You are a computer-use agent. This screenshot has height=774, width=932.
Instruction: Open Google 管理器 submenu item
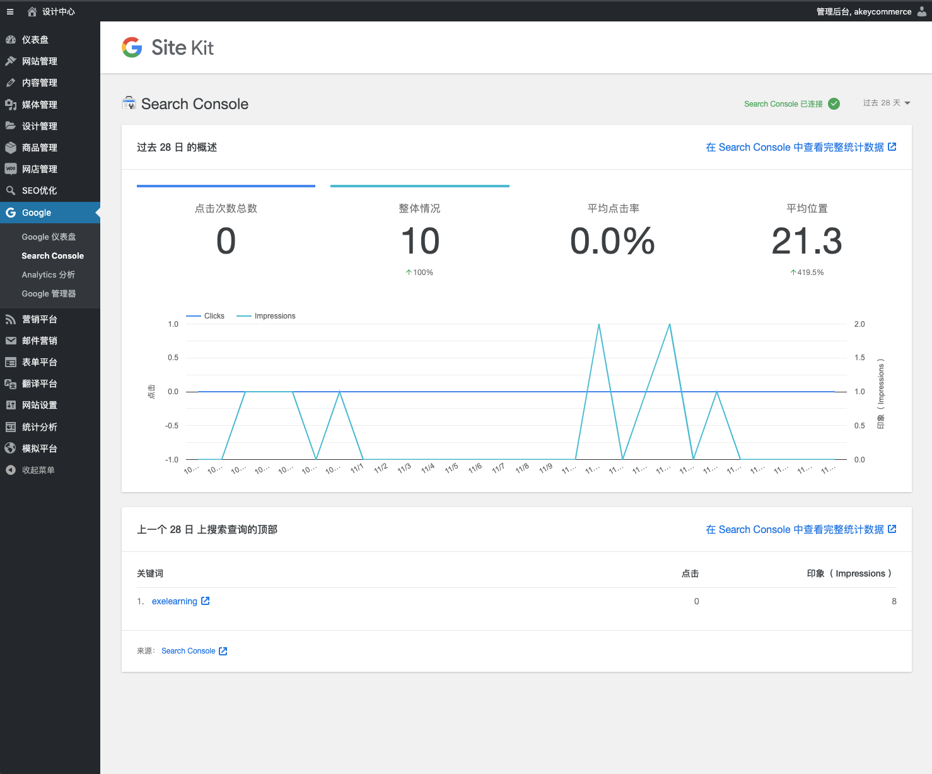point(49,293)
